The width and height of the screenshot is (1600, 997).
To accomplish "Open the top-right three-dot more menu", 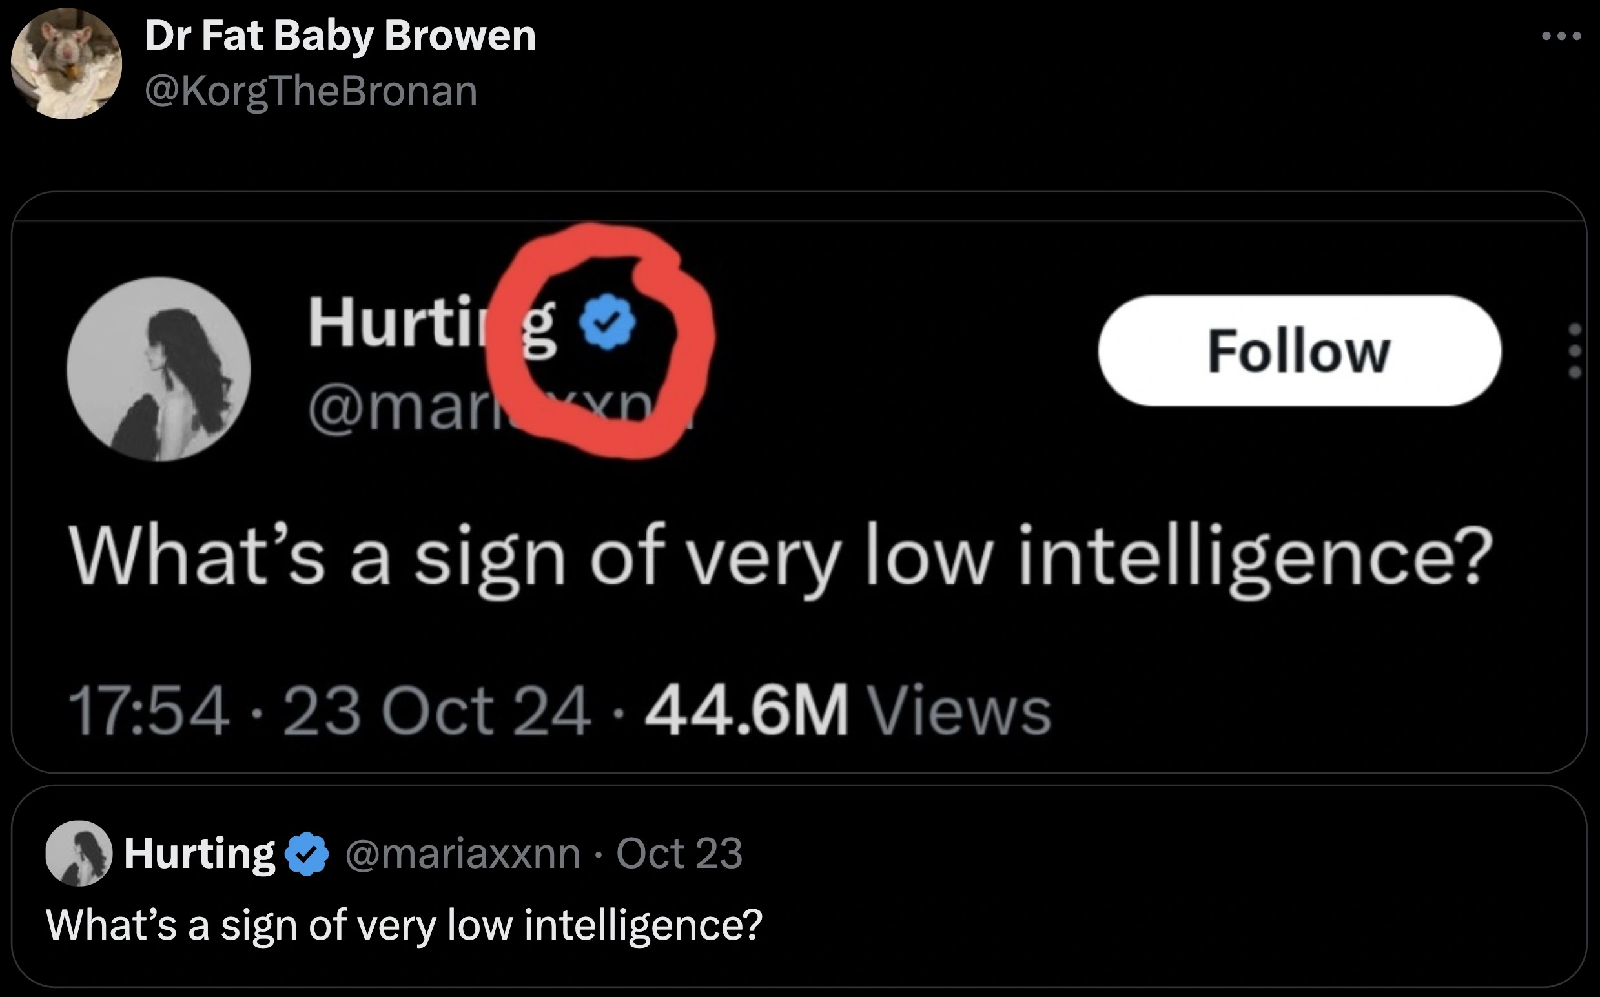I will (1561, 36).
